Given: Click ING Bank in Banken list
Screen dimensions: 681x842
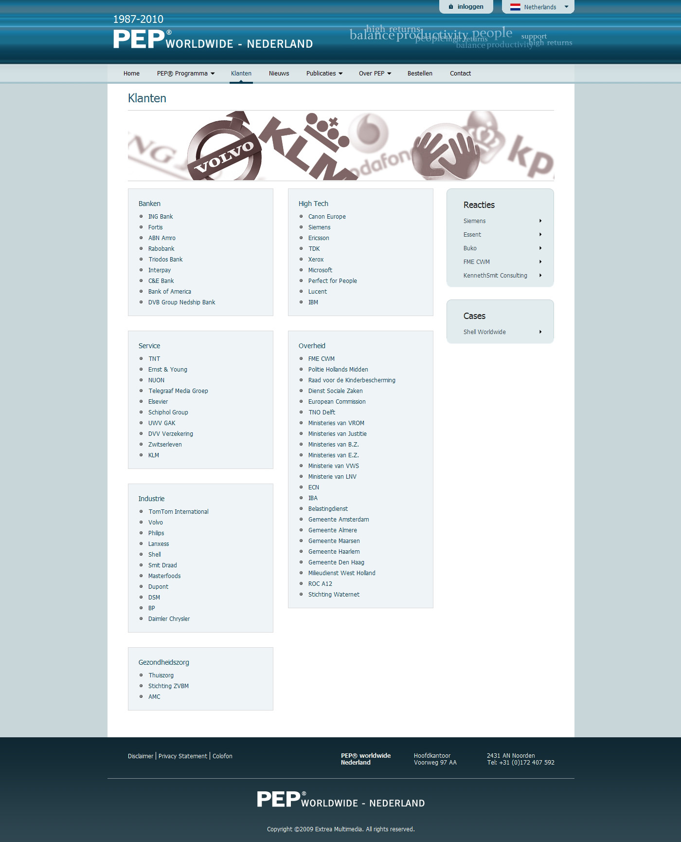Looking at the screenshot, I should tap(161, 217).
